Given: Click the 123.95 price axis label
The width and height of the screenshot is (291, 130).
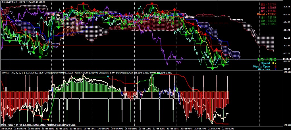Looking at the screenshot, I should pyautogui.click(x=287, y=38).
